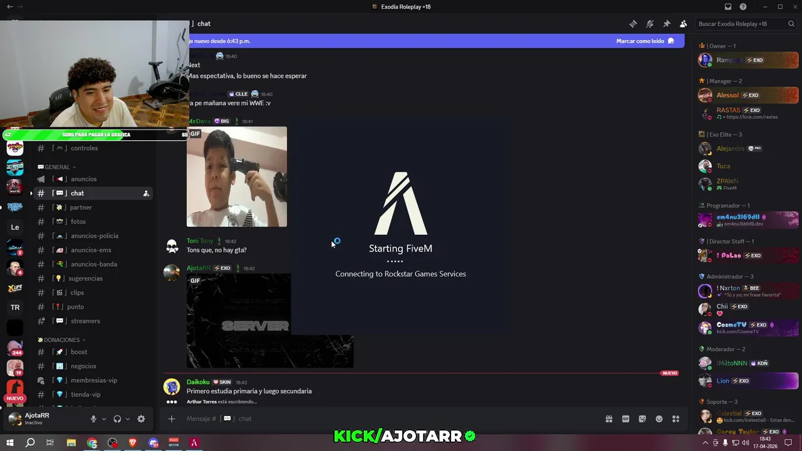Toggle the headphones deafen button
The height and width of the screenshot is (451, 802).
coord(117,419)
